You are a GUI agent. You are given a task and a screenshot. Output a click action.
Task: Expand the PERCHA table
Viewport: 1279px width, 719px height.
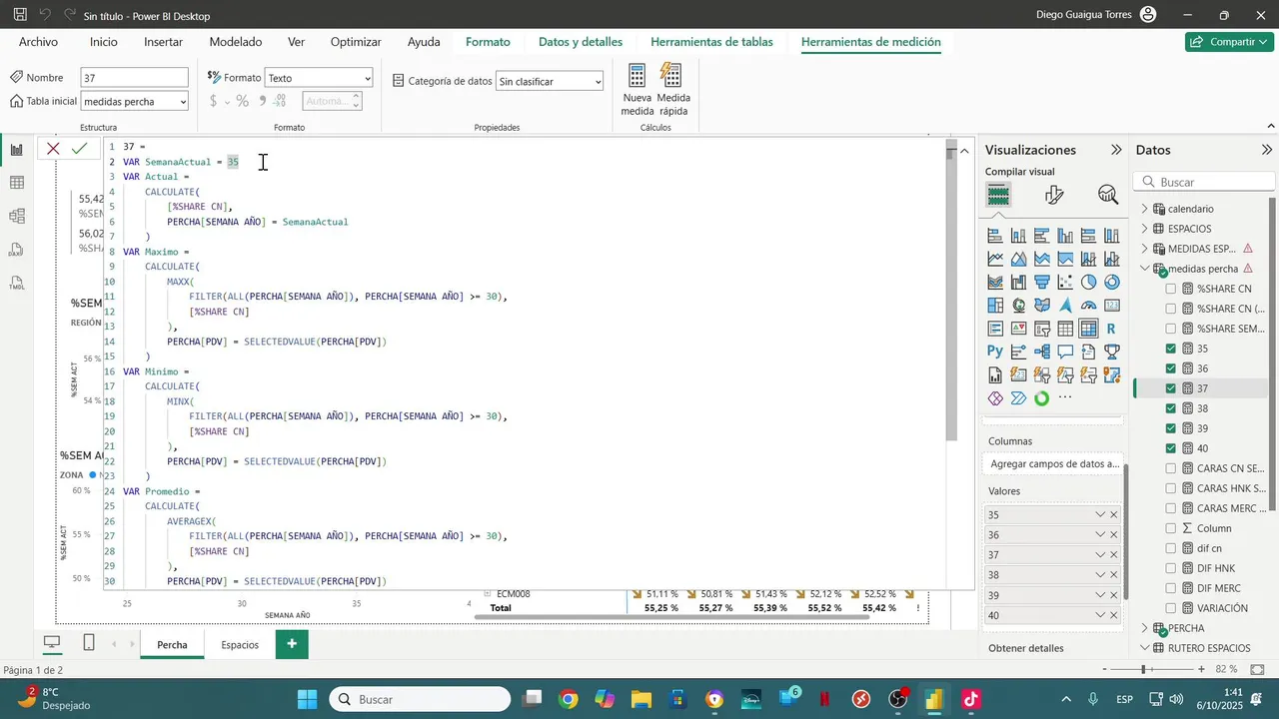[1145, 628]
